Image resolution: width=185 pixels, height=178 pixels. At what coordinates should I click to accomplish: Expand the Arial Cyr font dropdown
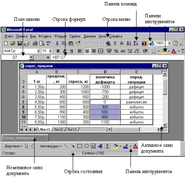pos(38,51)
